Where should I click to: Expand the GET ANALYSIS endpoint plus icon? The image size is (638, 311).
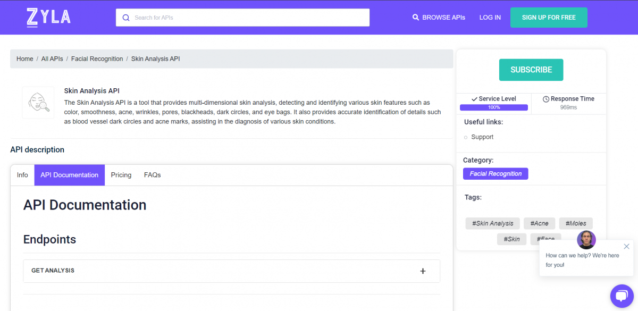tap(423, 271)
